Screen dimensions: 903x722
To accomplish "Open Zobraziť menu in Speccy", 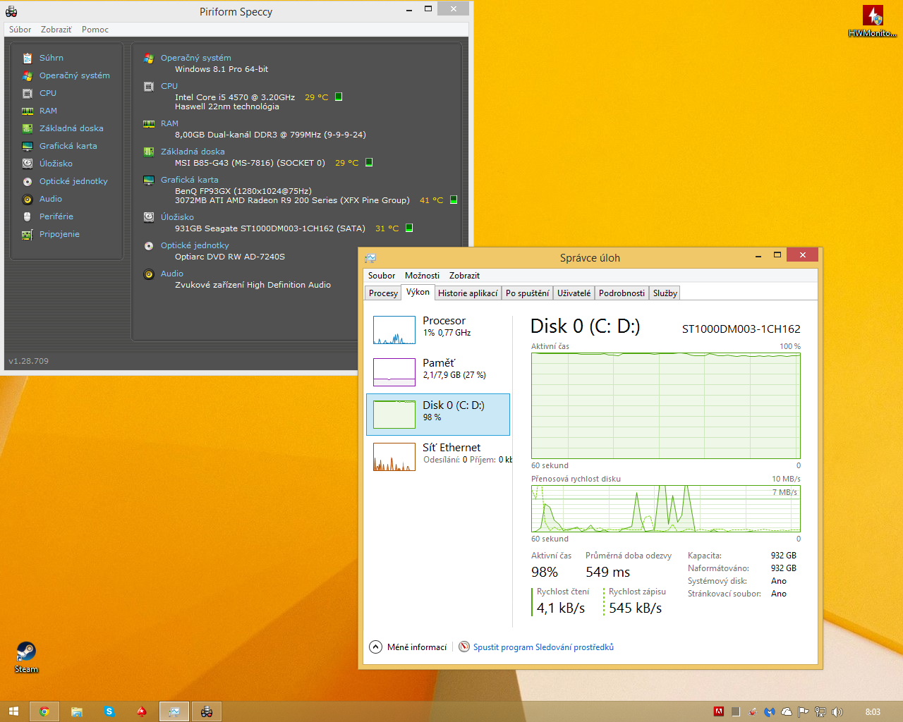I will coord(56,30).
